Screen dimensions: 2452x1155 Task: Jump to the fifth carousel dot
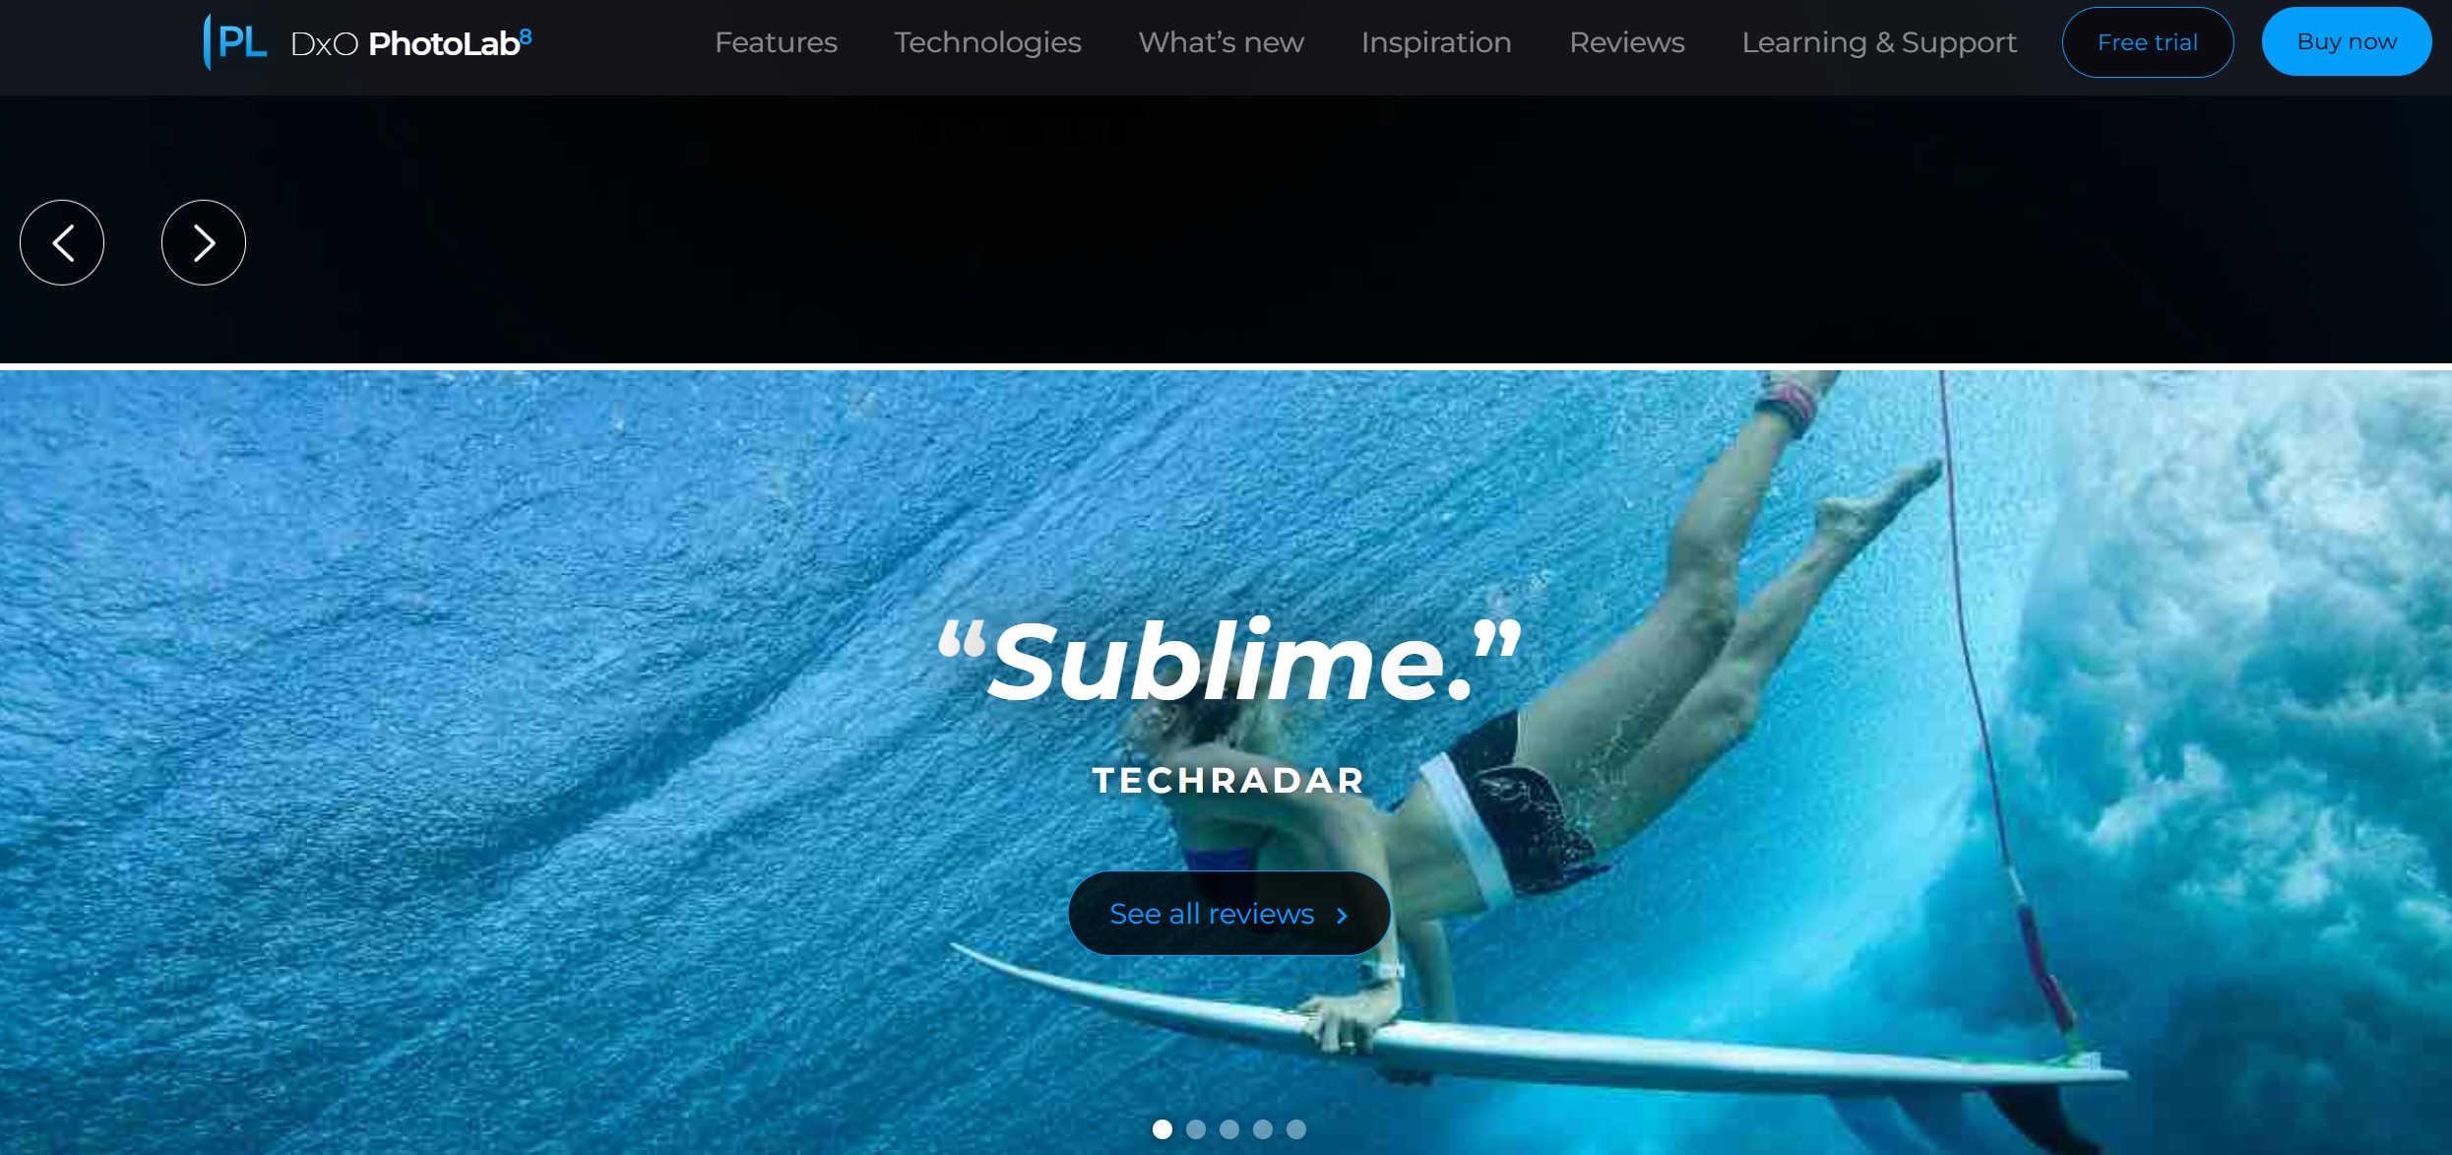point(1296,1129)
